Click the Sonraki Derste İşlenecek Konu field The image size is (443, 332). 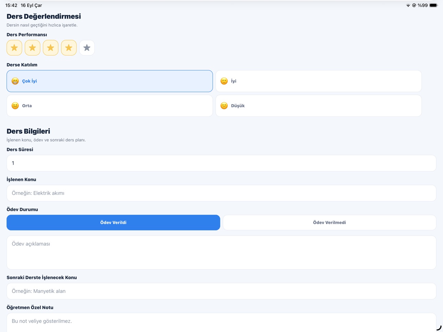point(221,291)
